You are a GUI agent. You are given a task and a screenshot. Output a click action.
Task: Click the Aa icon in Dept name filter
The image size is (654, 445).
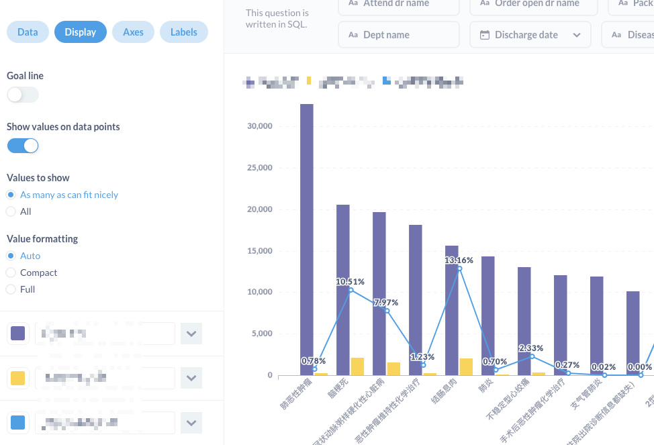tap(354, 34)
